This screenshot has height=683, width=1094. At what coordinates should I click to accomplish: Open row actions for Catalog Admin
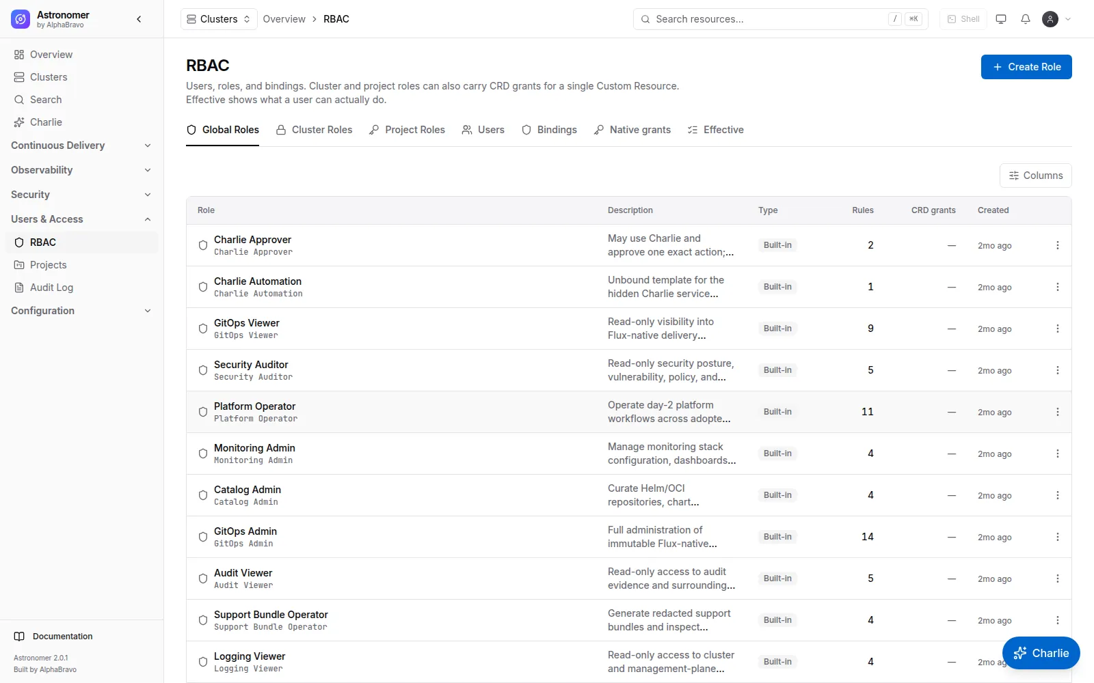(1058, 495)
